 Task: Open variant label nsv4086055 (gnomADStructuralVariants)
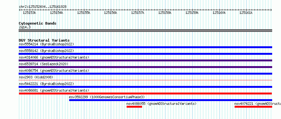coord(161,104)
